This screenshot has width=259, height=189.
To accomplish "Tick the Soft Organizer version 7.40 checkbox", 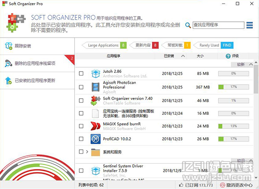I will coord(81,100).
